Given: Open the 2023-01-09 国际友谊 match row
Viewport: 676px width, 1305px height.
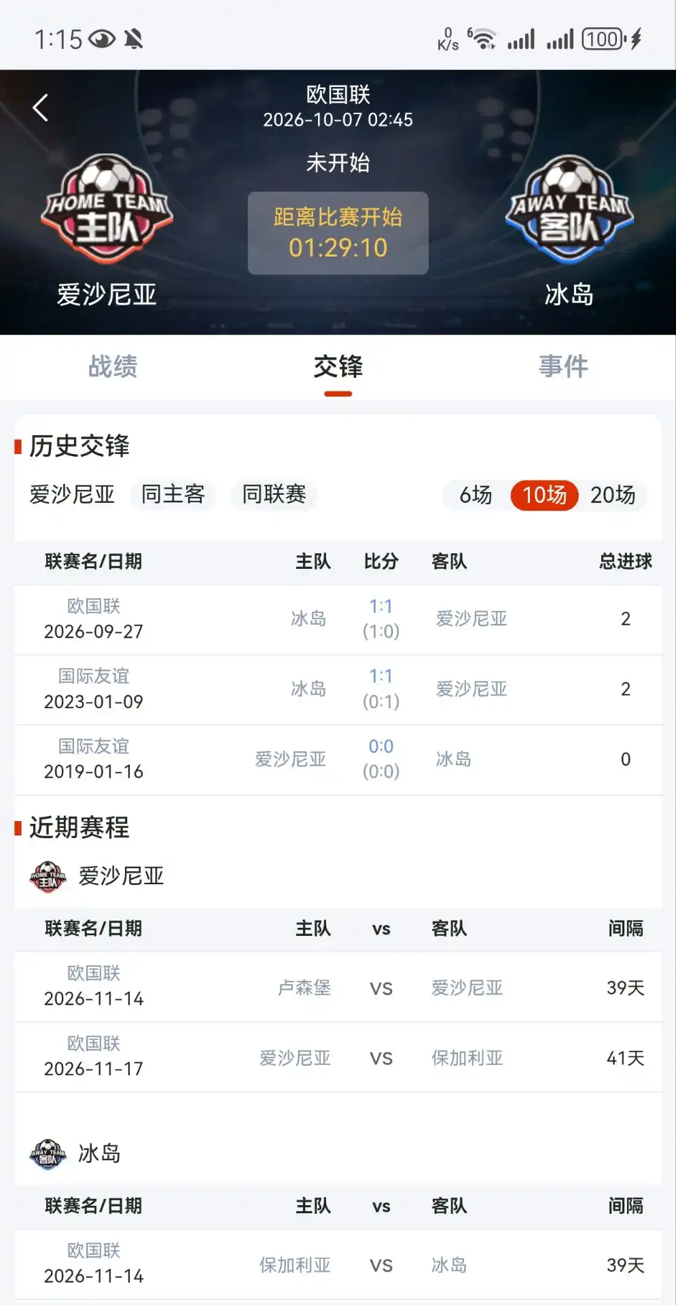Looking at the screenshot, I should click(338, 689).
